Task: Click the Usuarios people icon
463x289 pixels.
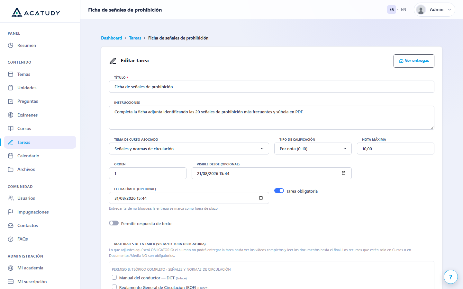Action: (11, 198)
